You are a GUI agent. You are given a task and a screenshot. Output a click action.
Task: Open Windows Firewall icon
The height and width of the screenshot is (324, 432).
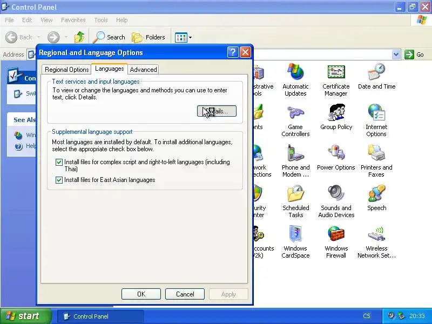(x=336, y=242)
